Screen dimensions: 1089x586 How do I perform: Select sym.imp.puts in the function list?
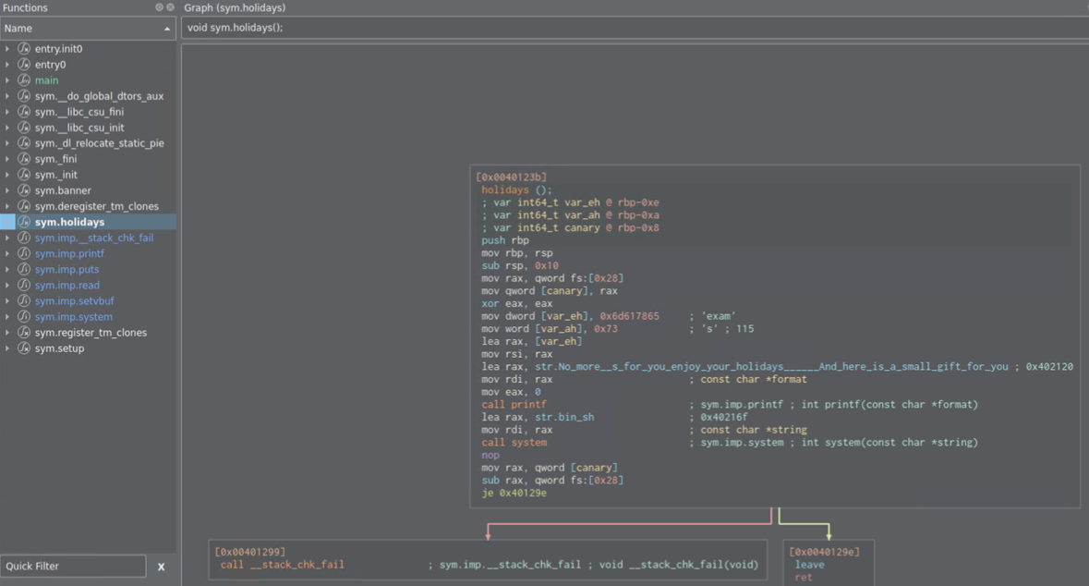67,270
